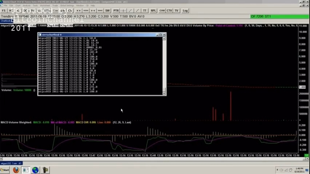Viewport: 310px width, 174px height.
Task: Select the mtgoxUSD 1 min #1 chart tab
Action: point(11,163)
